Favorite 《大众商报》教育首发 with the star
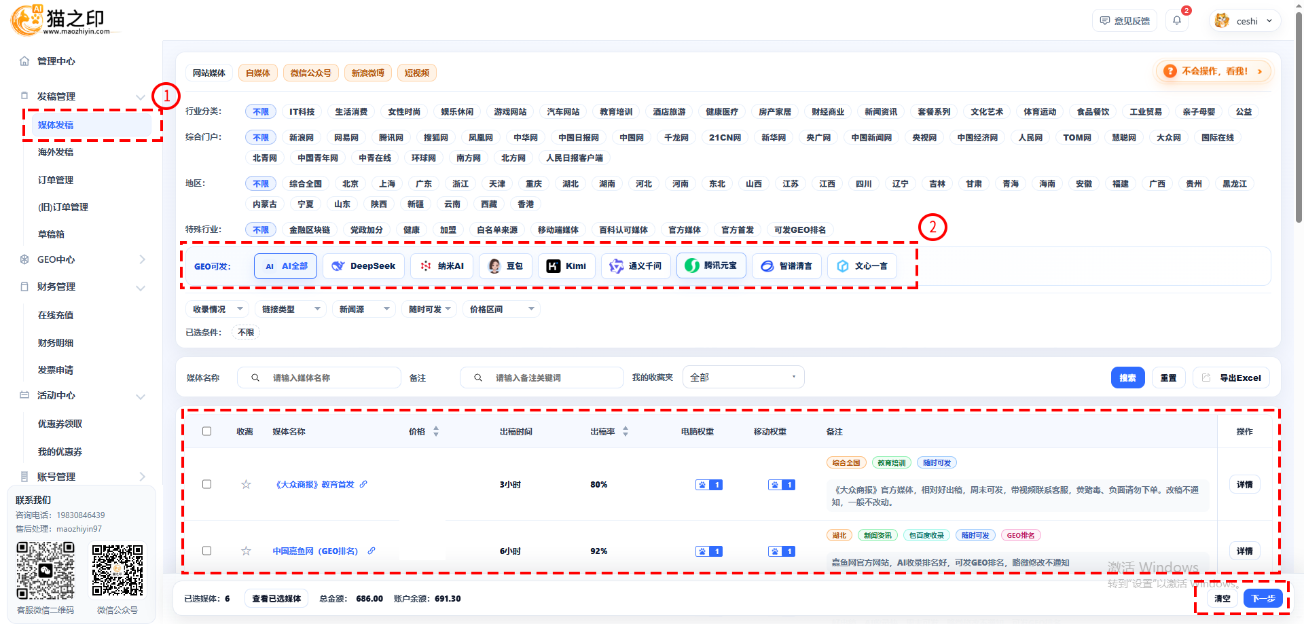 246,485
